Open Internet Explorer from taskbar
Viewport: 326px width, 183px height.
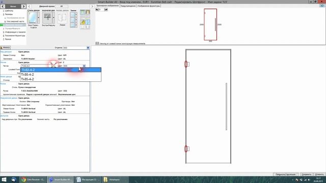[14, 179]
